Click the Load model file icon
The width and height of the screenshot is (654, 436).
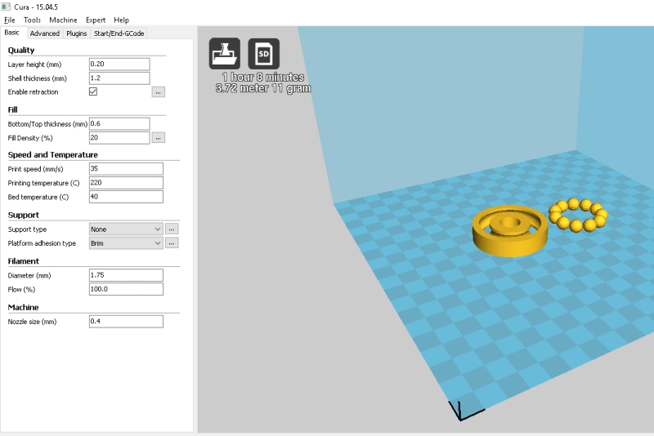pos(224,53)
